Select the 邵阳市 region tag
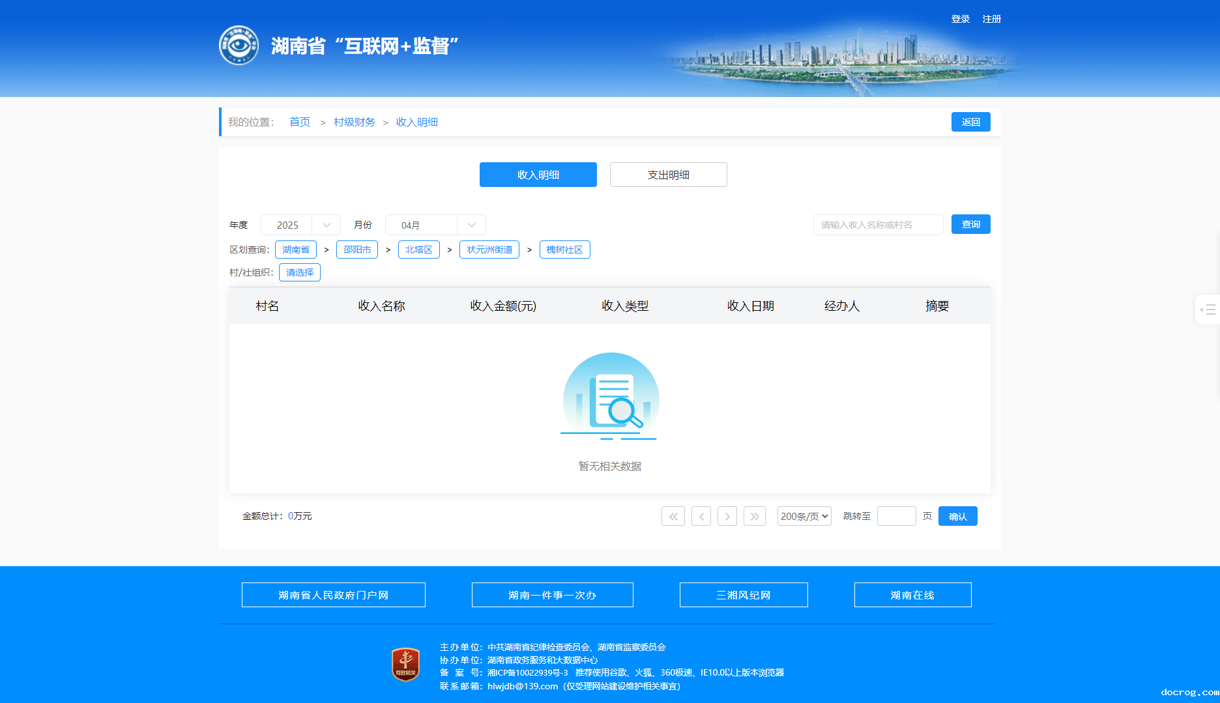This screenshot has height=703, width=1220. click(356, 250)
